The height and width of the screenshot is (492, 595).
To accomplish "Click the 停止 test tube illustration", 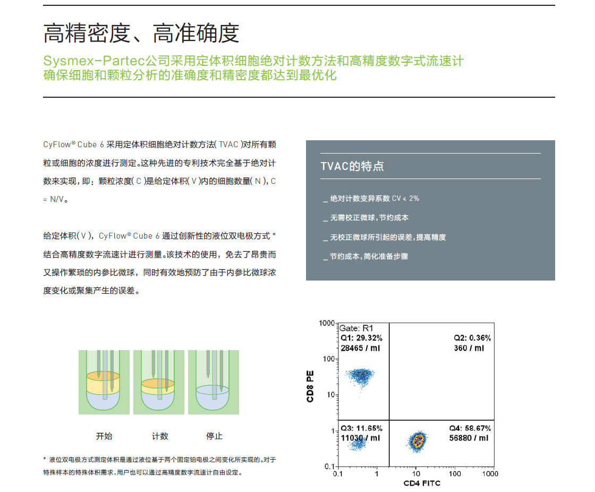I will pos(214,382).
